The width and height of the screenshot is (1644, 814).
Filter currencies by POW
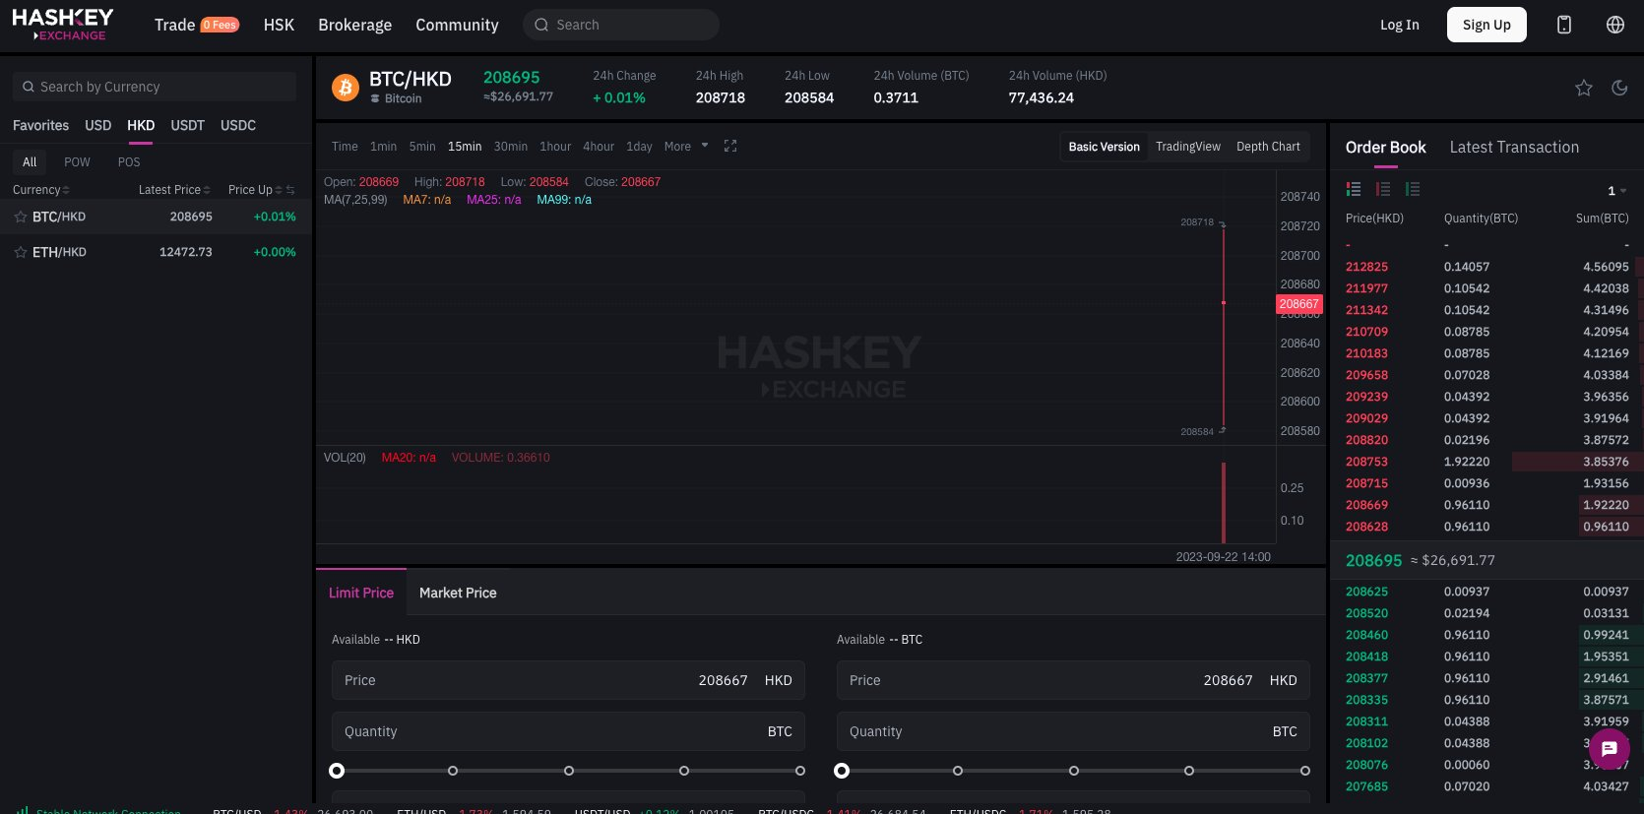coord(77,162)
